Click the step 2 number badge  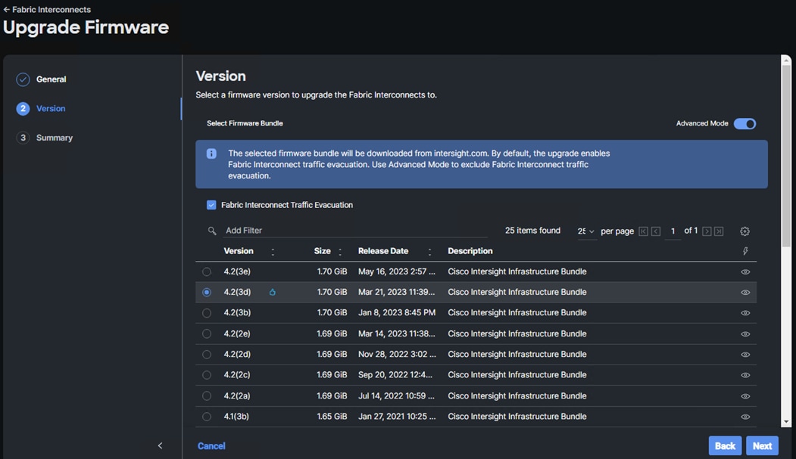point(23,108)
